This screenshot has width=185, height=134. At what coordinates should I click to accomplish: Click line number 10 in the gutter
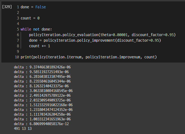[17, 57]
